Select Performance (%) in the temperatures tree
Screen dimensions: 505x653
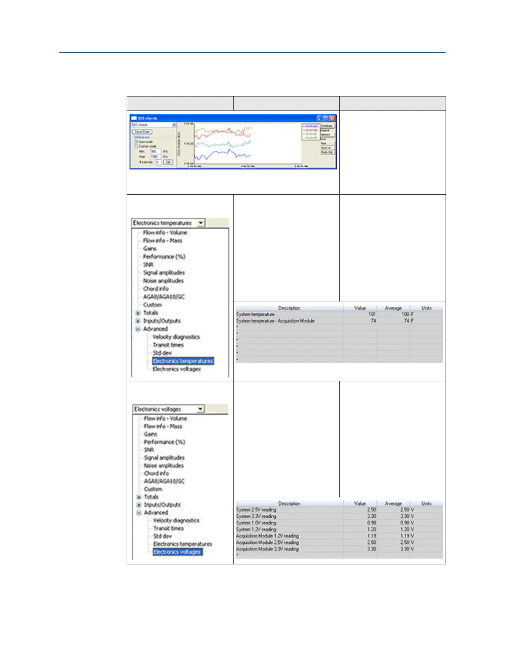click(164, 256)
